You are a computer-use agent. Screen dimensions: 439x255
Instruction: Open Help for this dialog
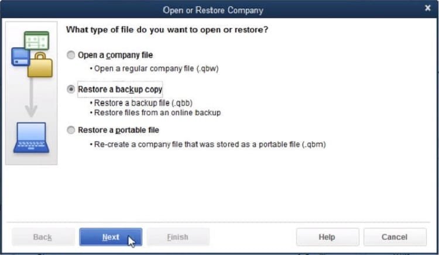(327, 237)
